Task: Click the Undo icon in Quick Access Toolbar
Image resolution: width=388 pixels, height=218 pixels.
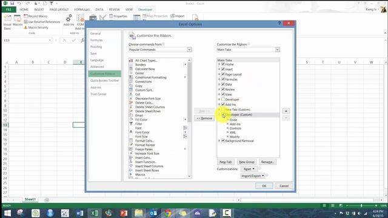Action: pyautogui.click(x=19, y=3)
